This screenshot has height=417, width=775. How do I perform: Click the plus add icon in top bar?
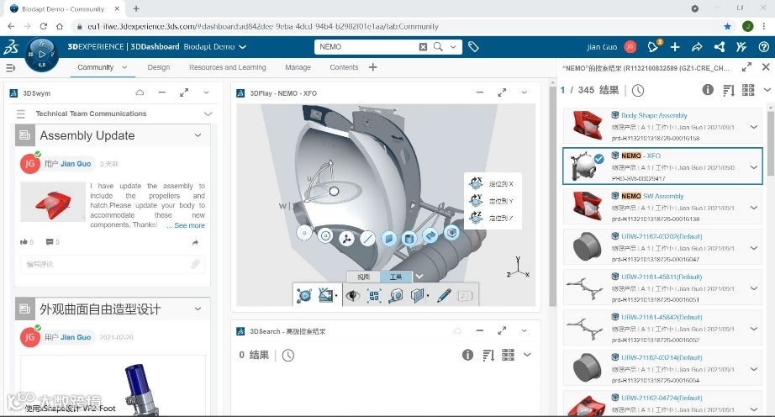click(675, 47)
